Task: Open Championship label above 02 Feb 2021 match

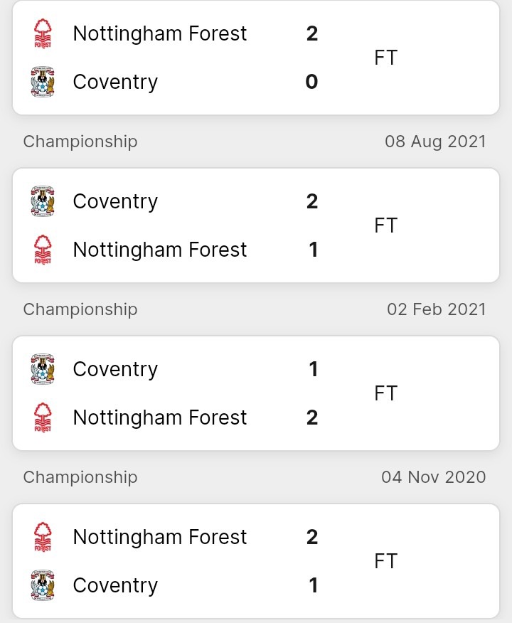Action: (x=80, y=309)
